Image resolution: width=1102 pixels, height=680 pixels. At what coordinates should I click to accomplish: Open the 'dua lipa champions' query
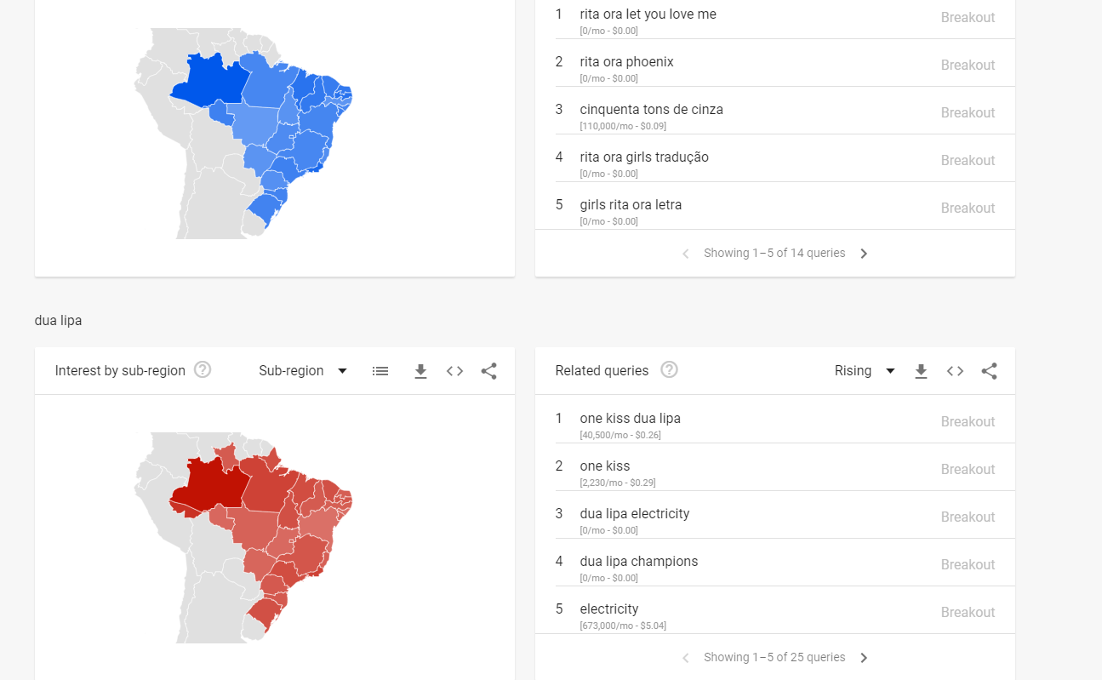(x=638, y=562)
